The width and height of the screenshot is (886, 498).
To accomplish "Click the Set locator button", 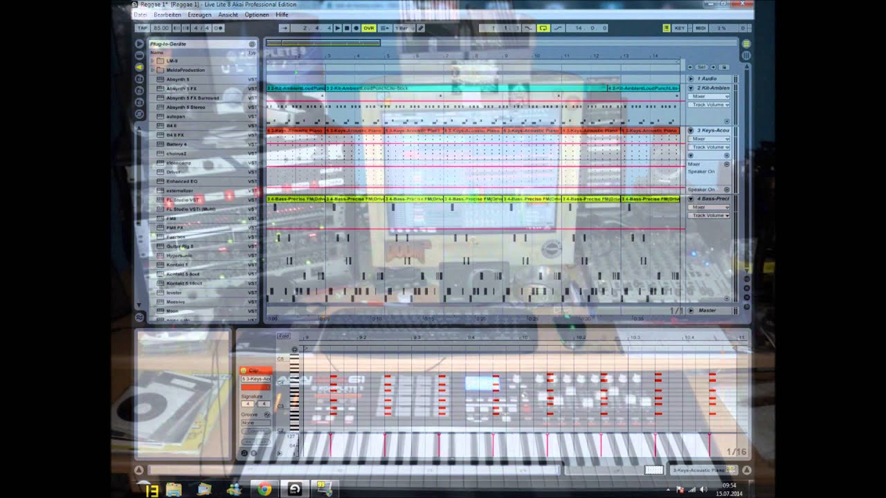I will 701,67.
